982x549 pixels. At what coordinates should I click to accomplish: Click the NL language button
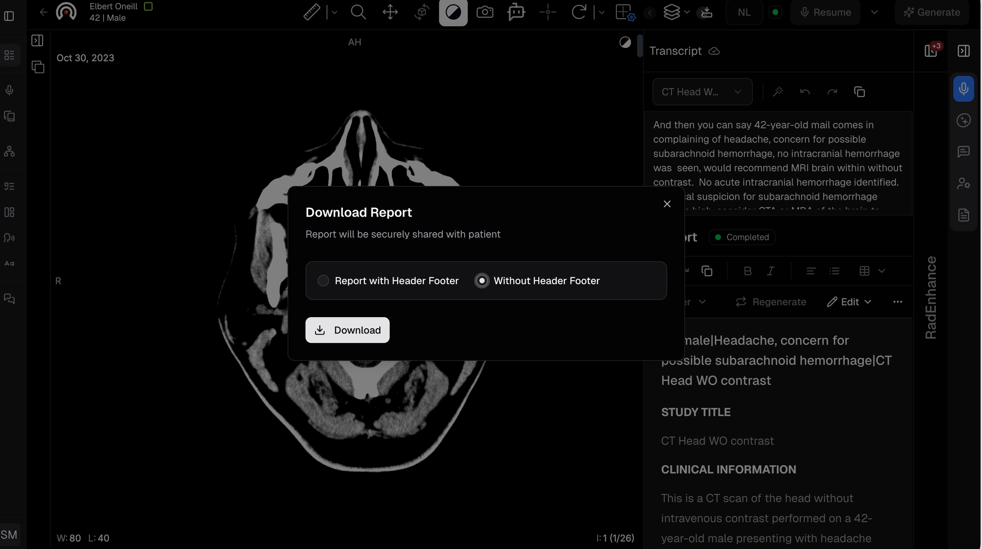tap(744, 12)
